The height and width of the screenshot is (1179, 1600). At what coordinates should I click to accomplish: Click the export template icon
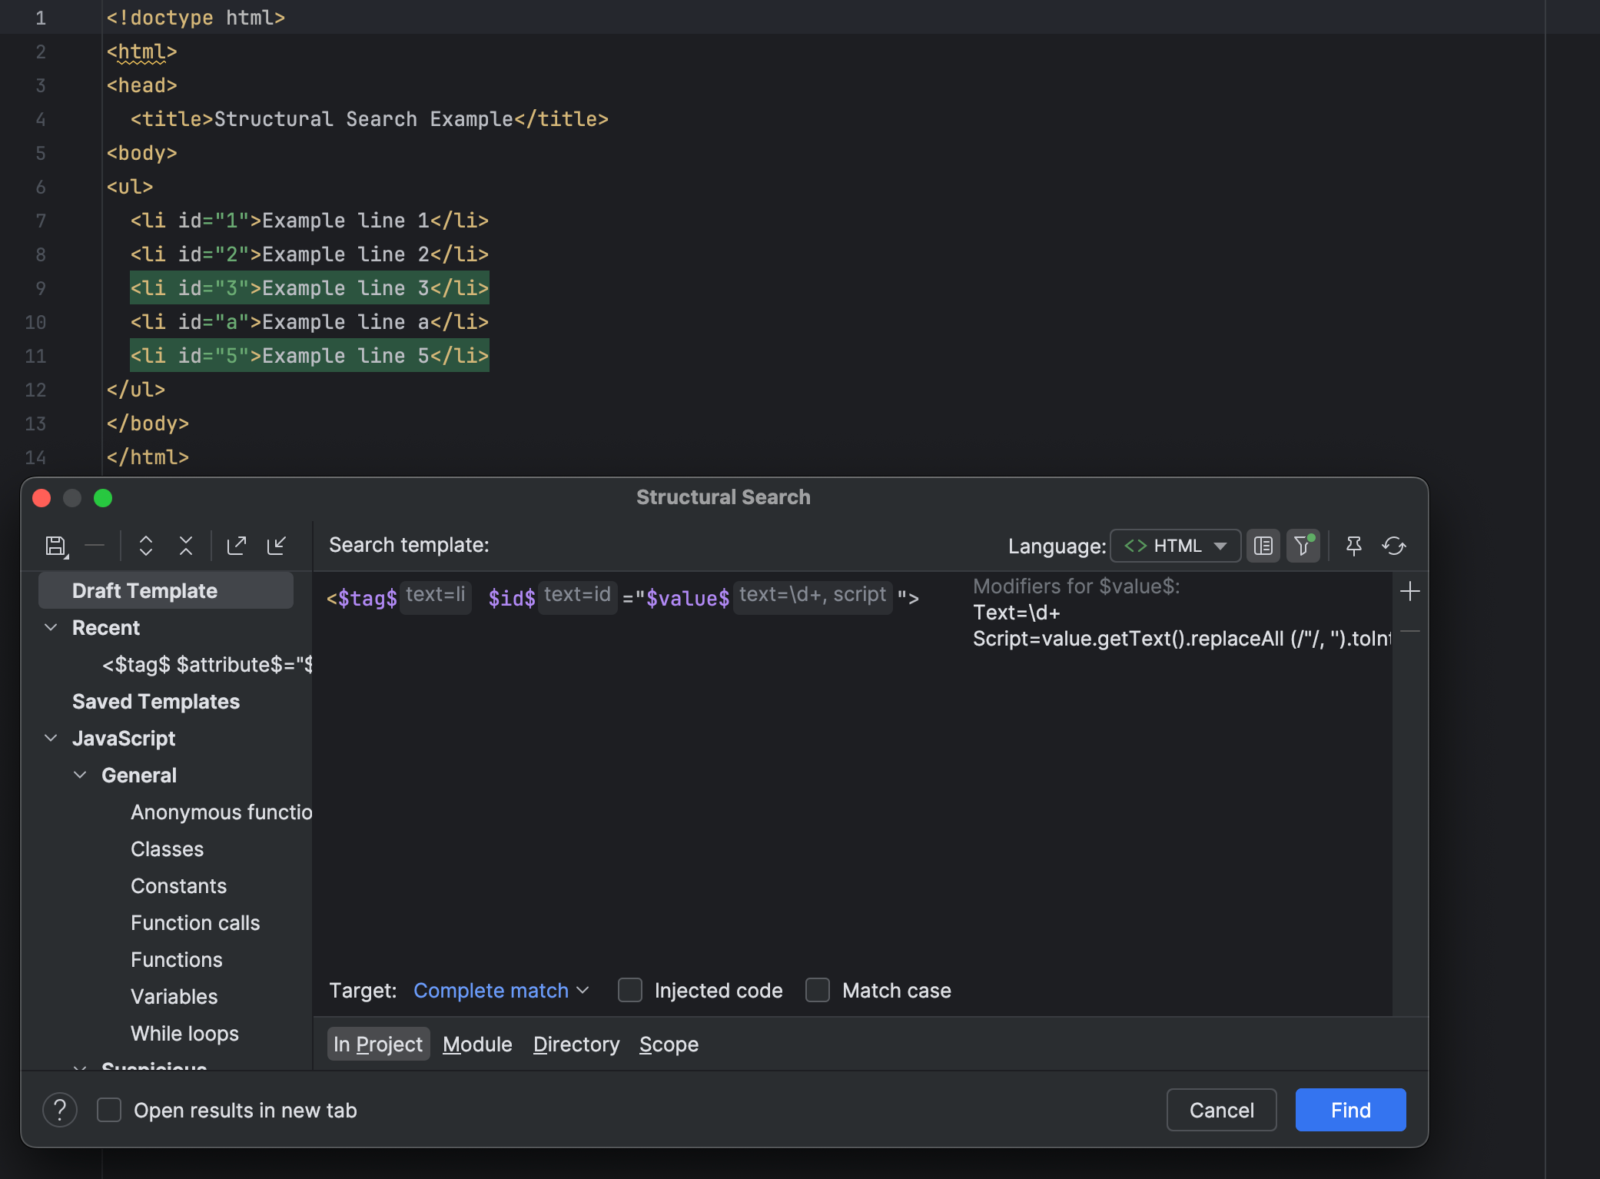coord(237,546)
